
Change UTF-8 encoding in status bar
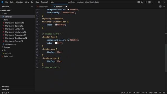pyautogui.click(x=145, y=93)
